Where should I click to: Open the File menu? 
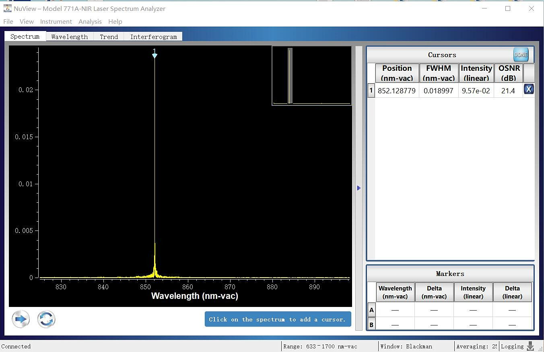[x=8, y=22]
